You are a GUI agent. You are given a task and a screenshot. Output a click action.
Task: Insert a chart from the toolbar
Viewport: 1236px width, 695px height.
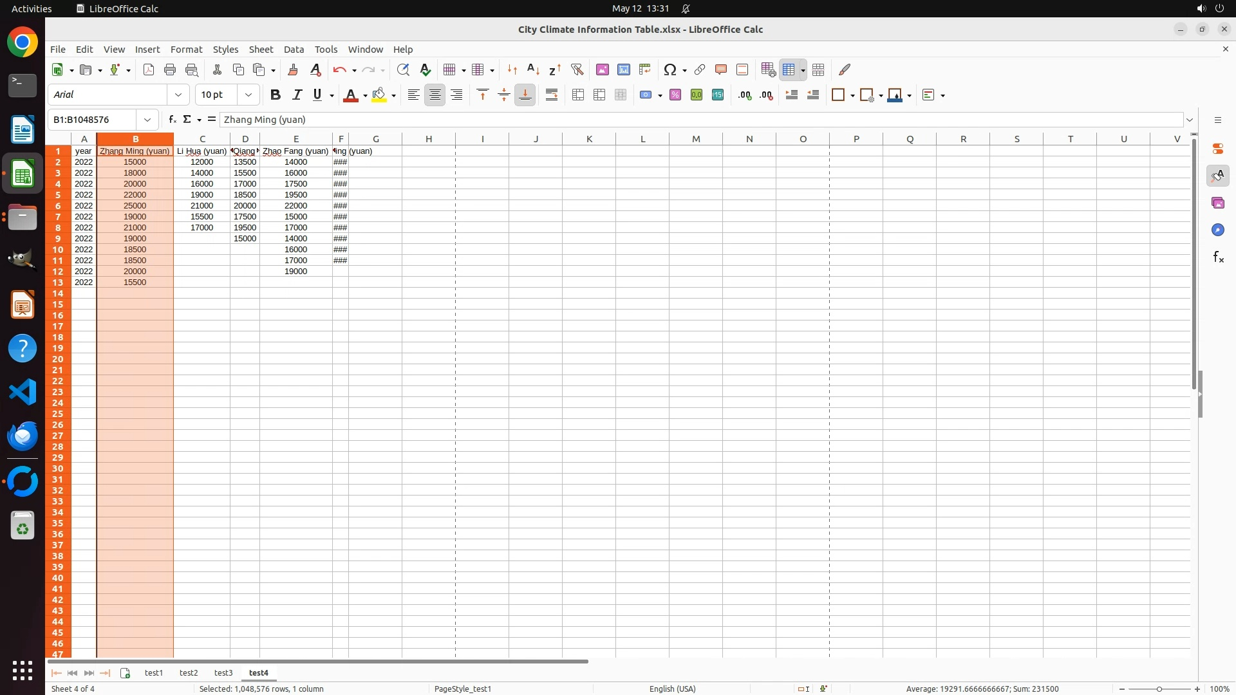tap(623, 69)
